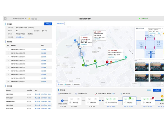Open the hamburger menu in header
This screenshot has width=167, height=125.
tap(5, 18)
